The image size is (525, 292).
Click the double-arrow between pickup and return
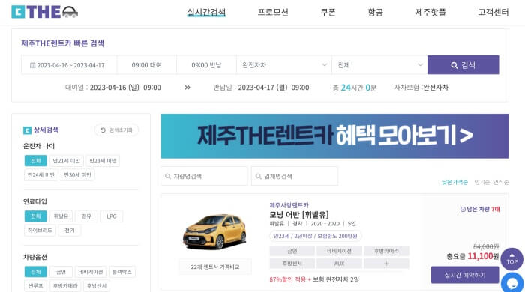click(x=187, y=88)
